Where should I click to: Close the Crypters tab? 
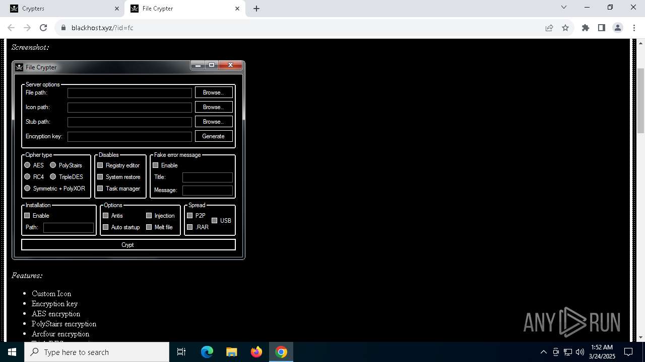(117, 9)
